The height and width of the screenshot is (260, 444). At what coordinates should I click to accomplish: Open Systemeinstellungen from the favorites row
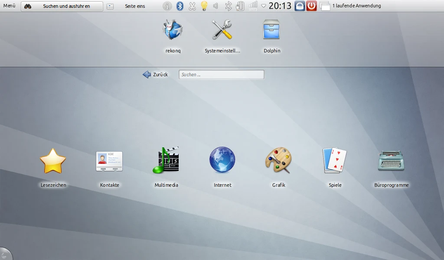[222, 30]
